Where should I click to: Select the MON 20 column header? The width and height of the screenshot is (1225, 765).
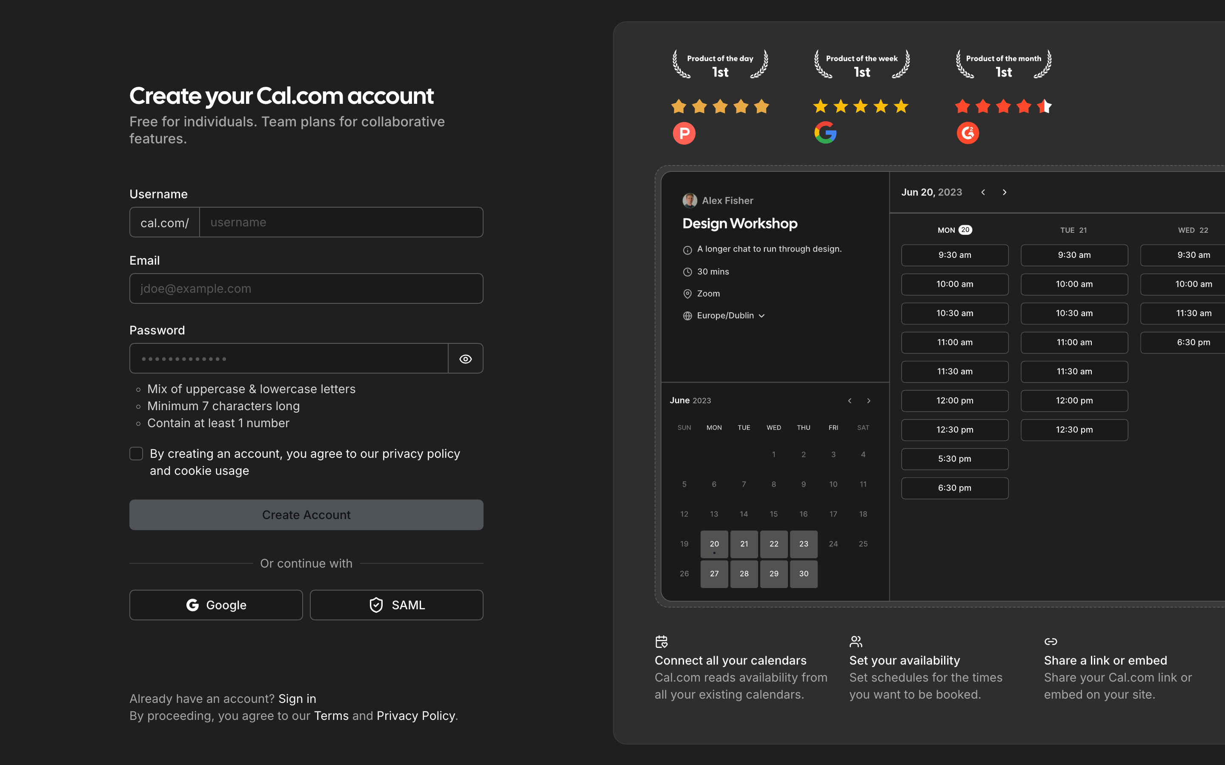(x=954, y=230)
